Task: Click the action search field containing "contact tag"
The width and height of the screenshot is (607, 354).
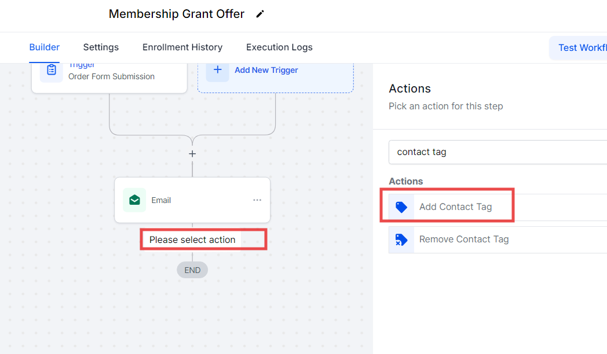Action: [x=492, y=152]
